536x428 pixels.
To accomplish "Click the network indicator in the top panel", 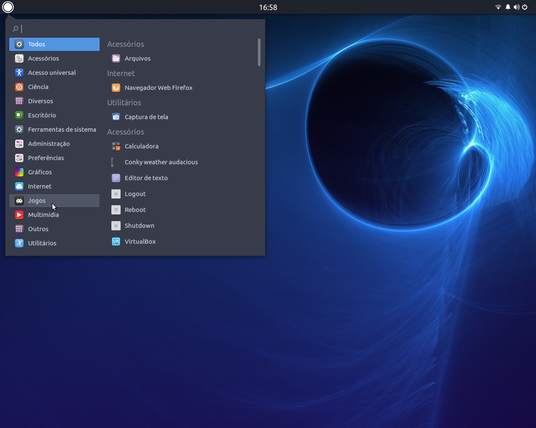I will tap(498, 7).
